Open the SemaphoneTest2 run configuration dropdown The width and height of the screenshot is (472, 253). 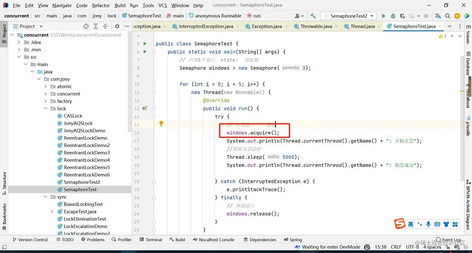pyautogui.click(x=348, y=16)
